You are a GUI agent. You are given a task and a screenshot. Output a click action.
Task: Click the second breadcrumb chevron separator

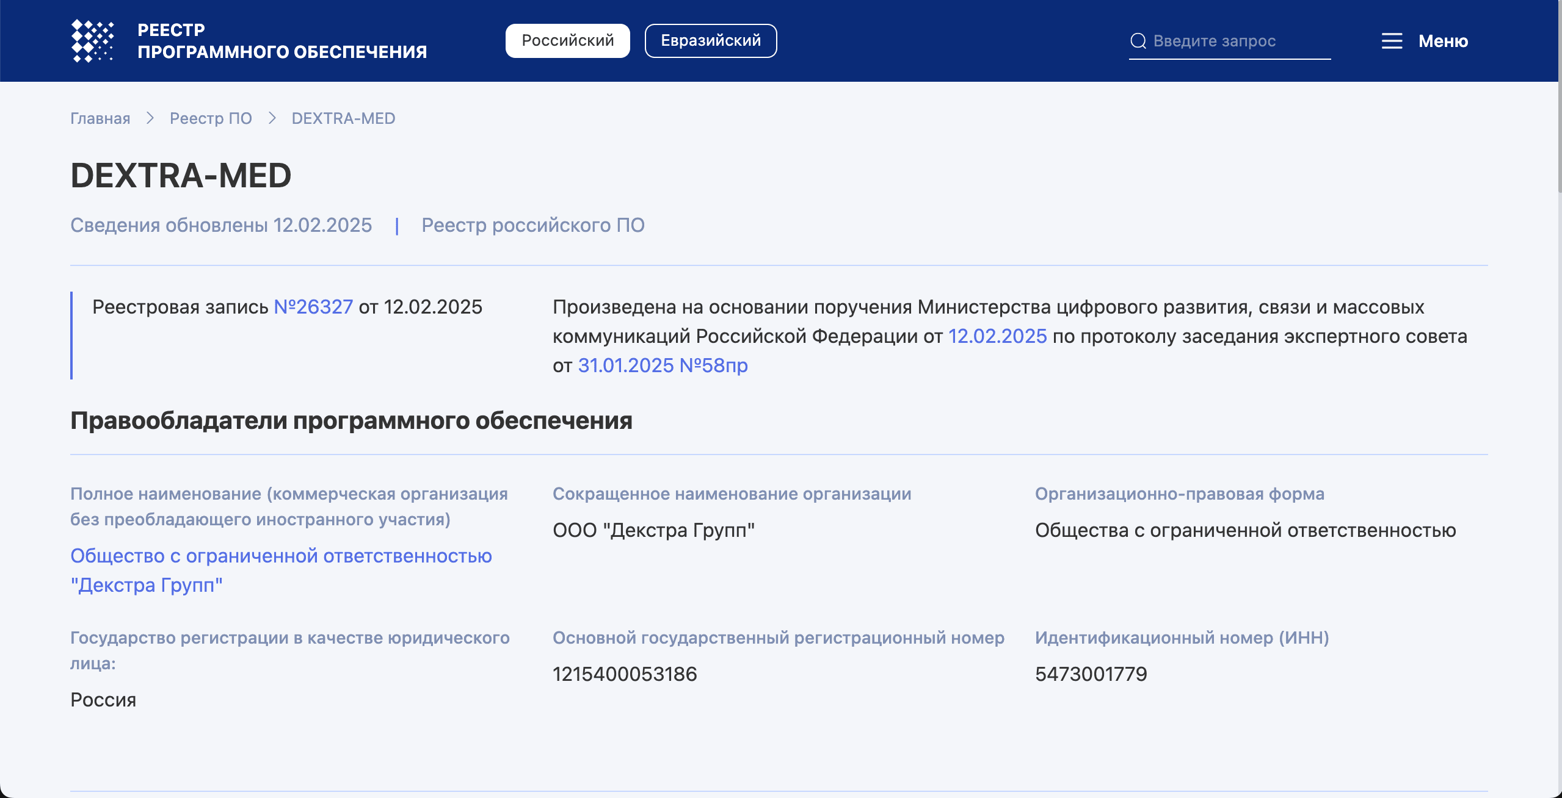271,118
